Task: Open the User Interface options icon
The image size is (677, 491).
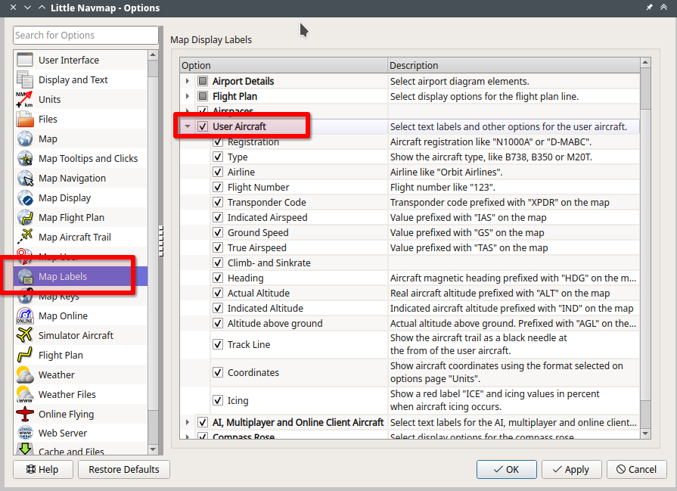Action: point(25,60)
